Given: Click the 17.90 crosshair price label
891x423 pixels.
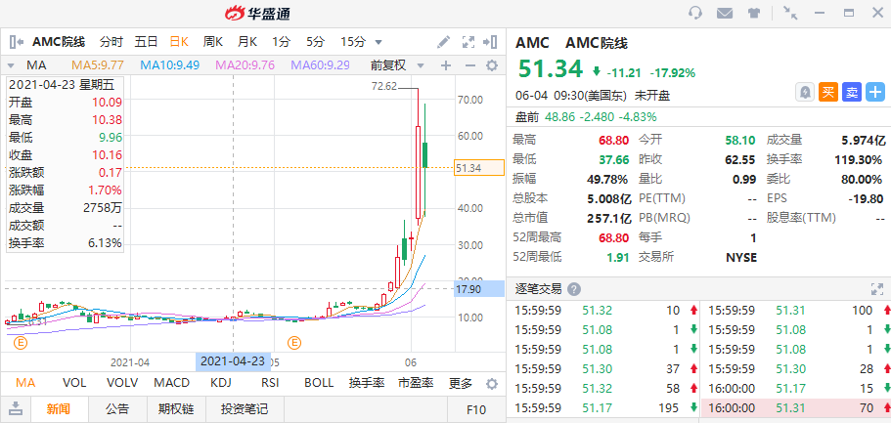Looking at the screenshot, I should point(479,289).
